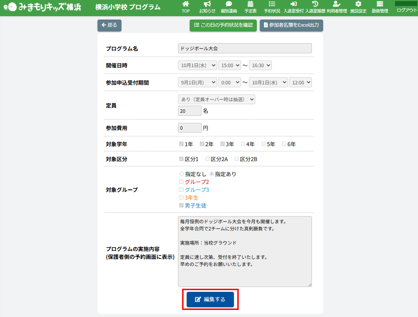Click the TOP home icon
418x317 pixels.
point(186,4)
